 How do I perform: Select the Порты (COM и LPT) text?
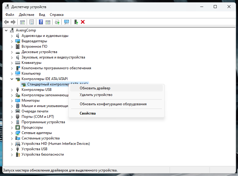pos(38,117)
